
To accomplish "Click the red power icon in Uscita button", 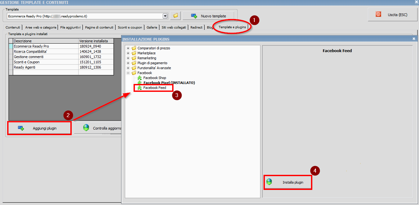I will point(378,14).
